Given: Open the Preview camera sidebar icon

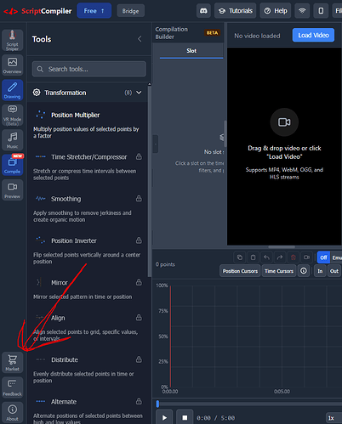Looking at the screenshot, I should click(12, 190).
